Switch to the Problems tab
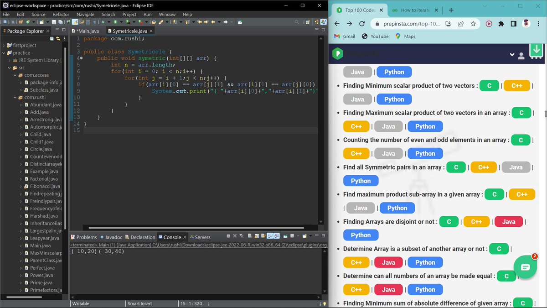The image size is (547, 308). 83,237
